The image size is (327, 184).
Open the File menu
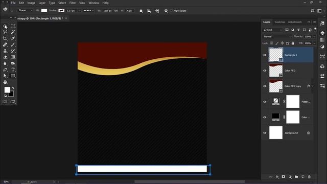coord(13,3)
